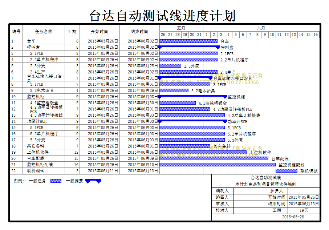The width and height of the screenshot is (329, 230).
Task: Click day 13 in the timeline header
Action: tap(294, 35)
